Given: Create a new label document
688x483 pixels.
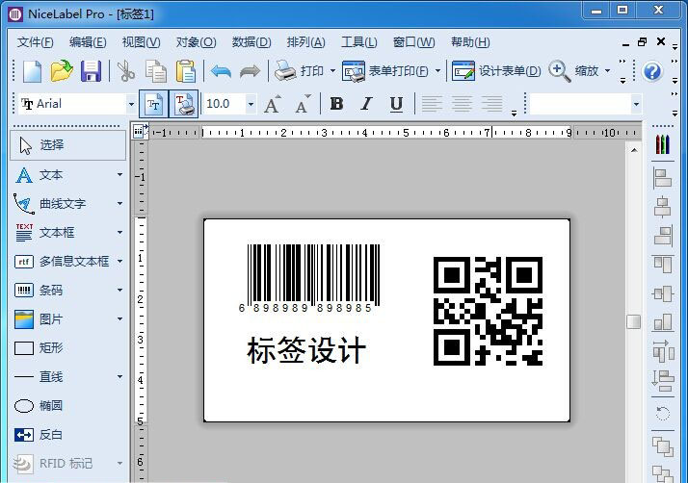Looking at the screenshot, I should [32, 71].
